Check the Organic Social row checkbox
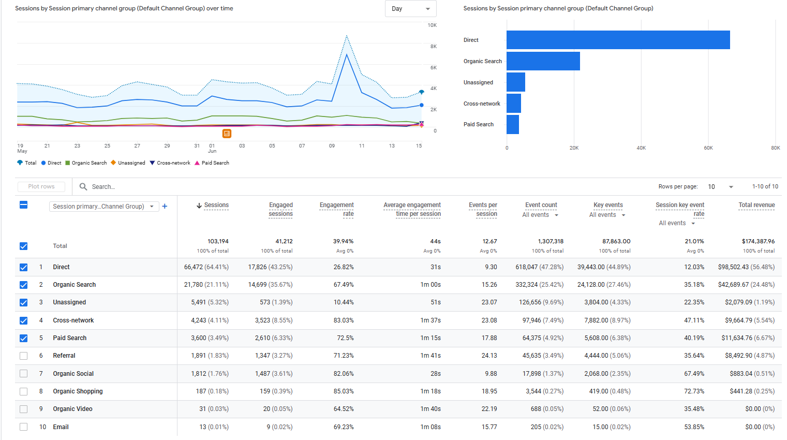Image resolution: width=787 pixels, height=440 pixels. coord(23,374)
